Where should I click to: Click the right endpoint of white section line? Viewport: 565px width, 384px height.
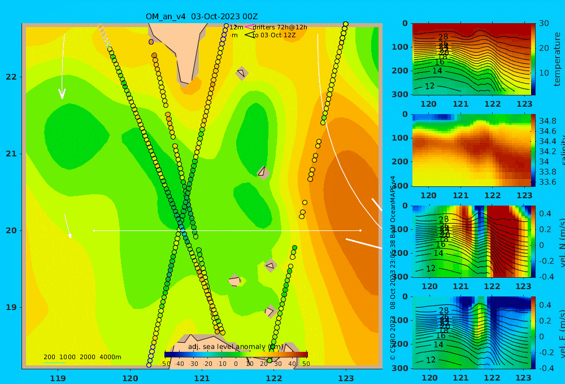tap(360, 230)
